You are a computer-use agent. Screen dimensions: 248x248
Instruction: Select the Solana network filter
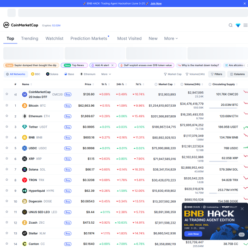pyautogui.click(x=52, y=74)
